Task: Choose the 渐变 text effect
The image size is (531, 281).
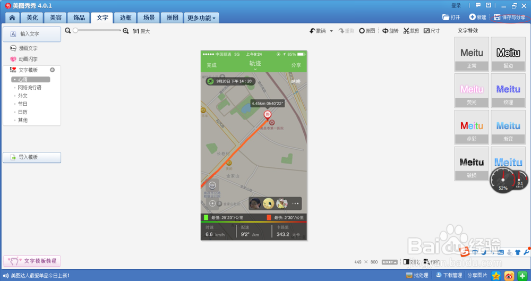Action: 508,127
